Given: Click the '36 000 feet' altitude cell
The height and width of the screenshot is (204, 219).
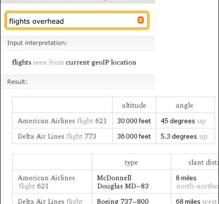Looking at the screenshot, I should [134, 136].
